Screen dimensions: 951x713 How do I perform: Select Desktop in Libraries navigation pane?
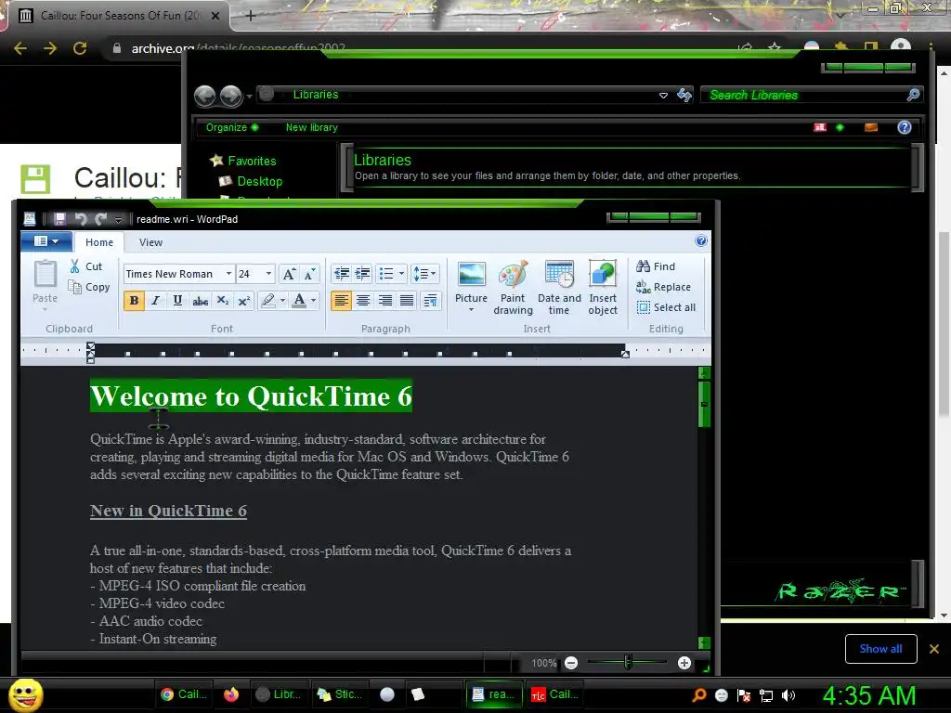point(251,181)
